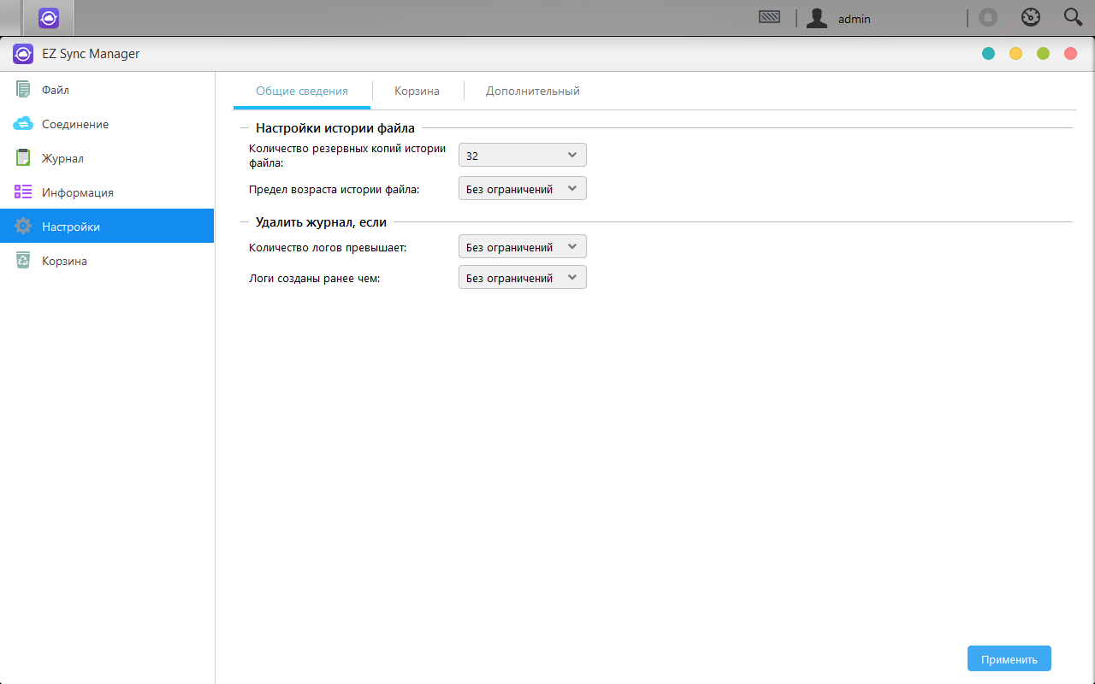Click the Количество логов превышает label

pos(328,247)
